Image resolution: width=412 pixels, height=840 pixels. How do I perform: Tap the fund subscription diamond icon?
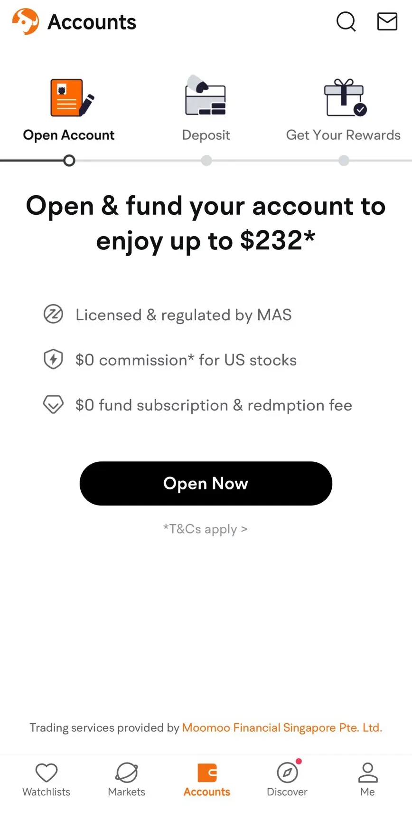pyautogui.click(x=53, y=404)
